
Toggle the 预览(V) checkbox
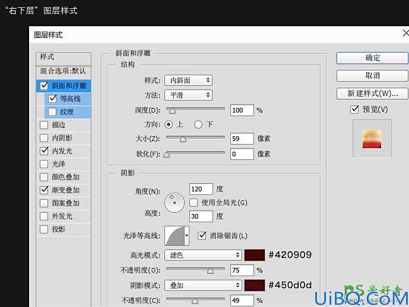pos(354,110)
